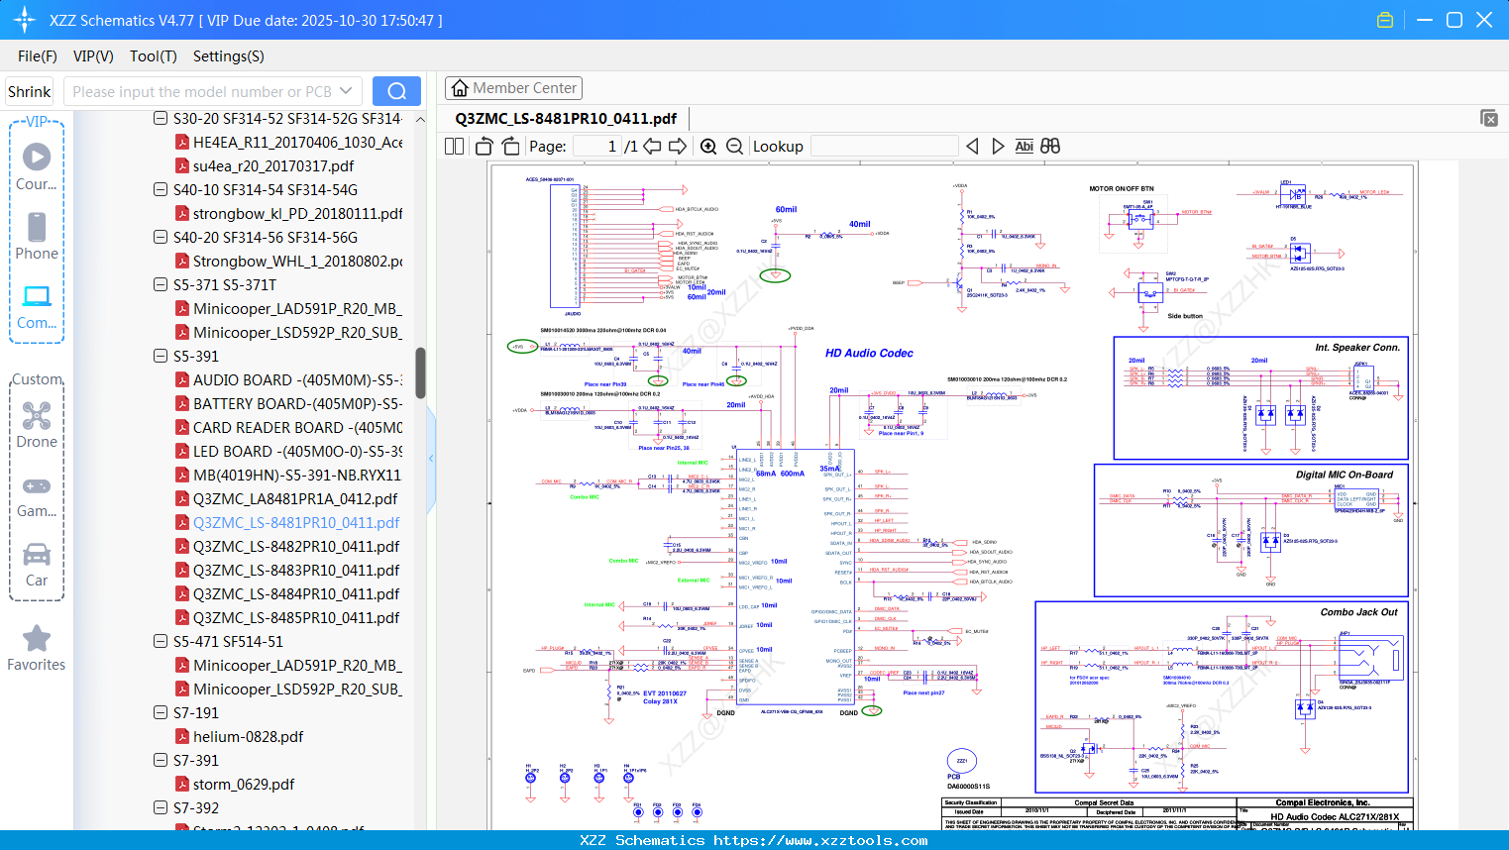This screenshot has width=1509, height=850.
Task: Collapse the S7-191 tree node
Action: click(161, 712)
